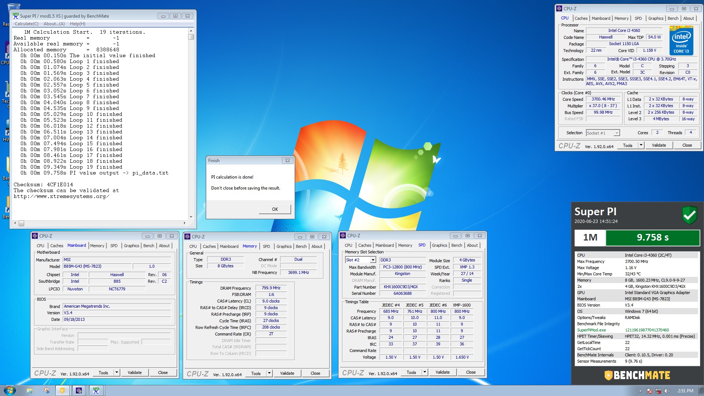Click the Serial Number field 6A063688
The width and height of the screenshot is (704, 396).
(402, 293)
